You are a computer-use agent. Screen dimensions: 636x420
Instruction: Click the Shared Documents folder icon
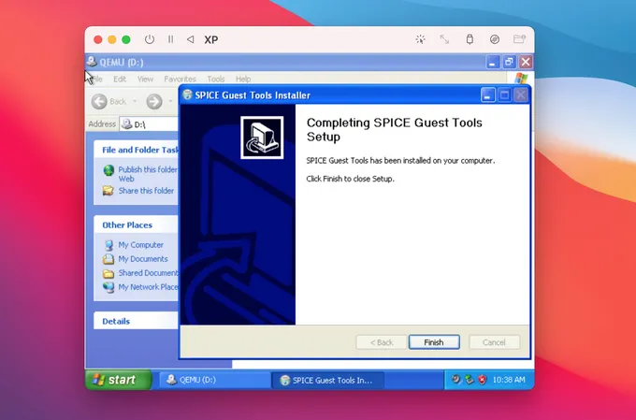pos(108,273)
